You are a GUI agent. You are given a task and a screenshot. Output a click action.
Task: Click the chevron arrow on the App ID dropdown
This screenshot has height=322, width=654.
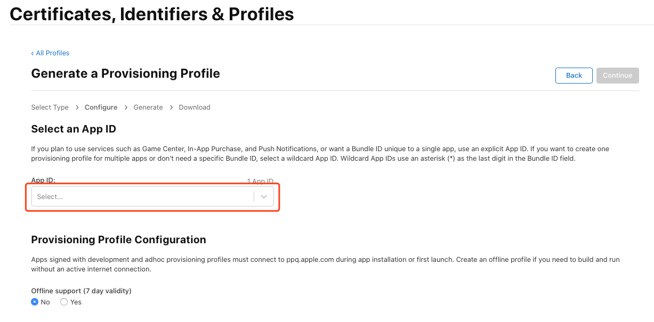263,196
